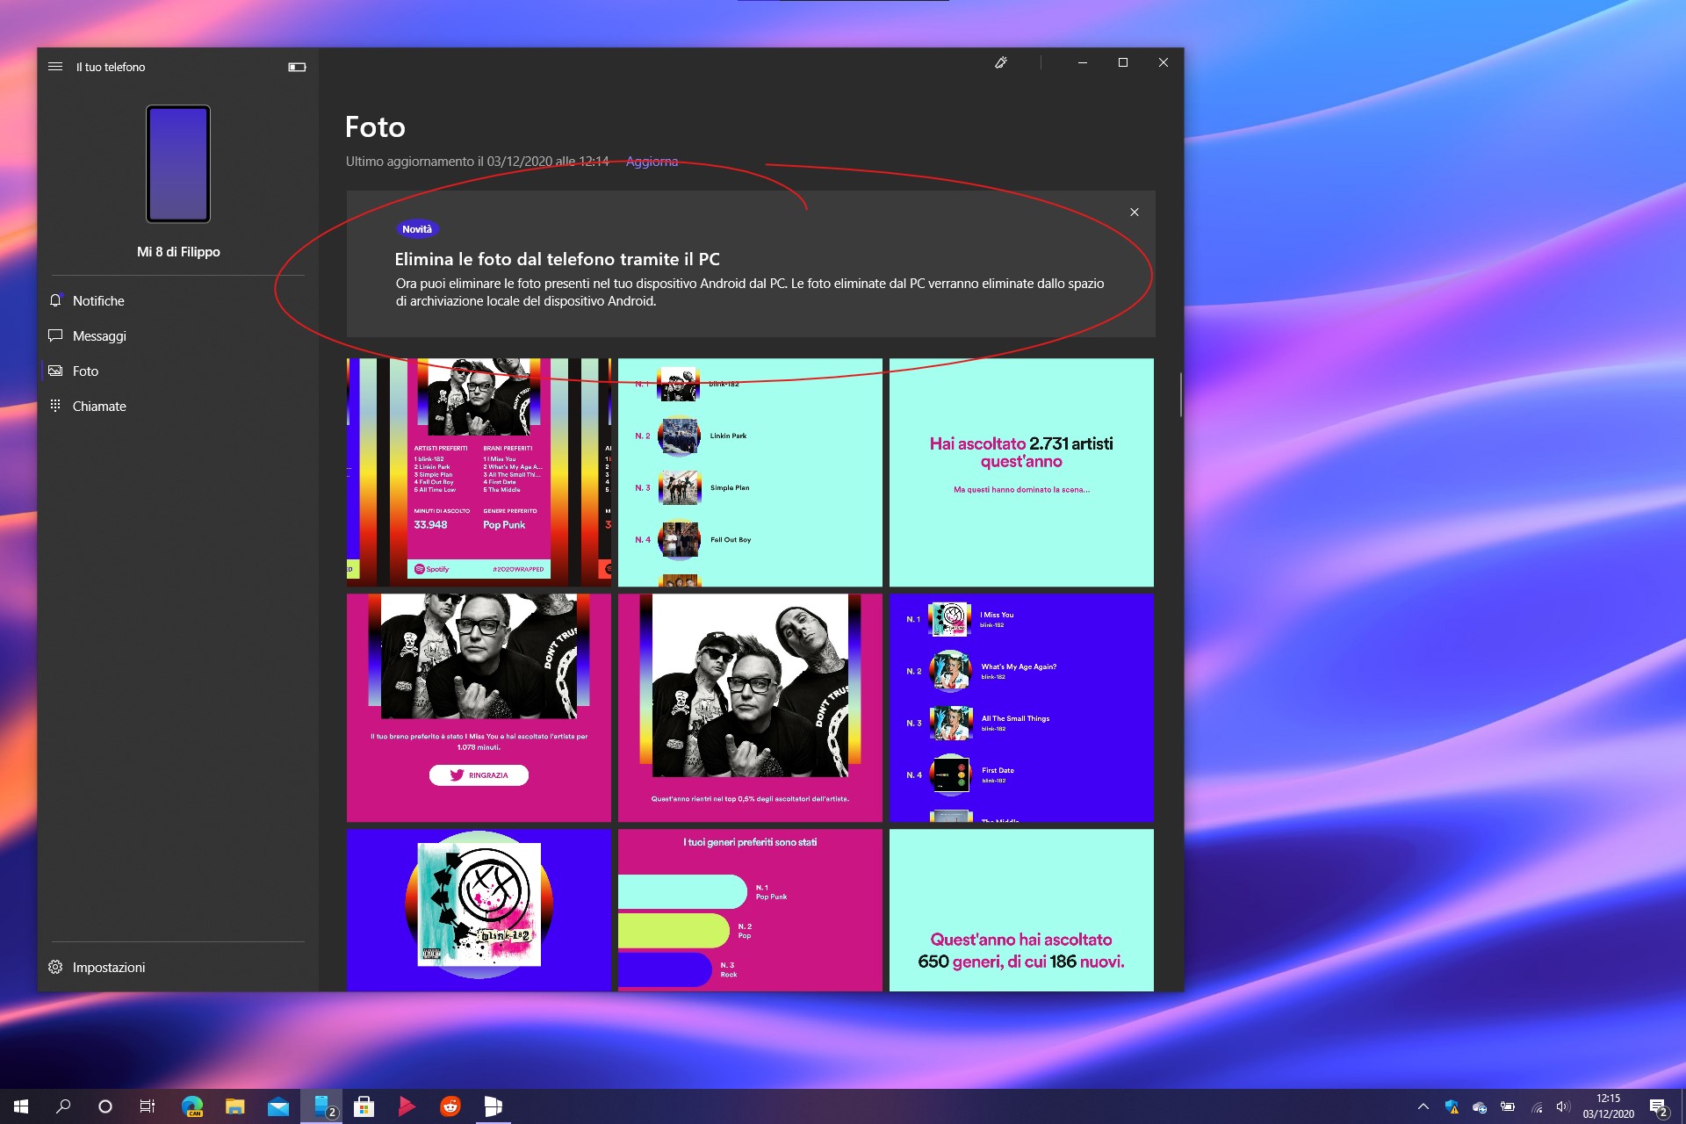The width and height of the screenshot is (1686, 1124).
Task: Open the Chiamate section
Action: [177, 406]
